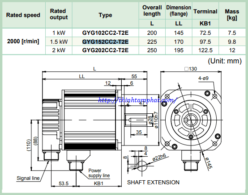Select overall length value 225
This screenshot has height=195, width=248.
[152, 41]
